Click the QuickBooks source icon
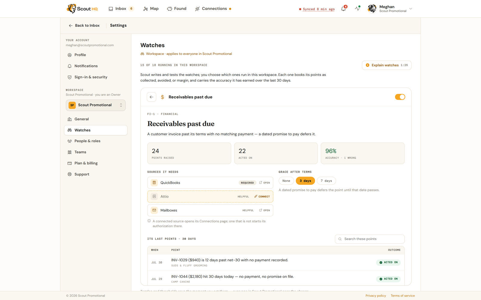The height and width of the screenshot is (300, 481). pos(154,183)
